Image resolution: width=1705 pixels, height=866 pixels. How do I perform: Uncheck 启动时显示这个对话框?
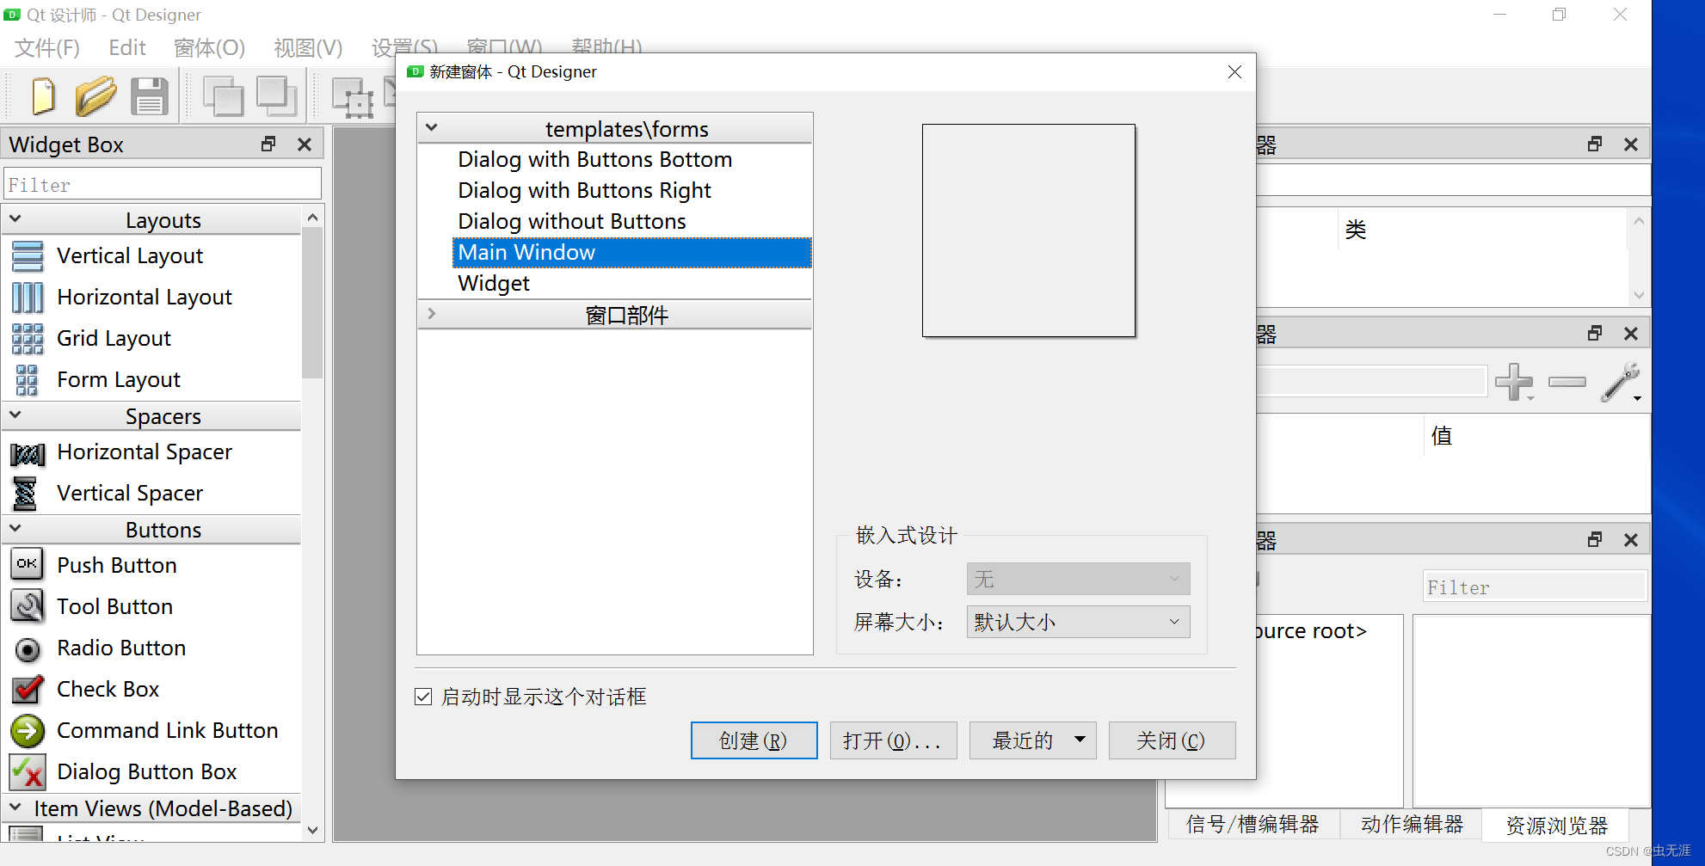point(423,697)
